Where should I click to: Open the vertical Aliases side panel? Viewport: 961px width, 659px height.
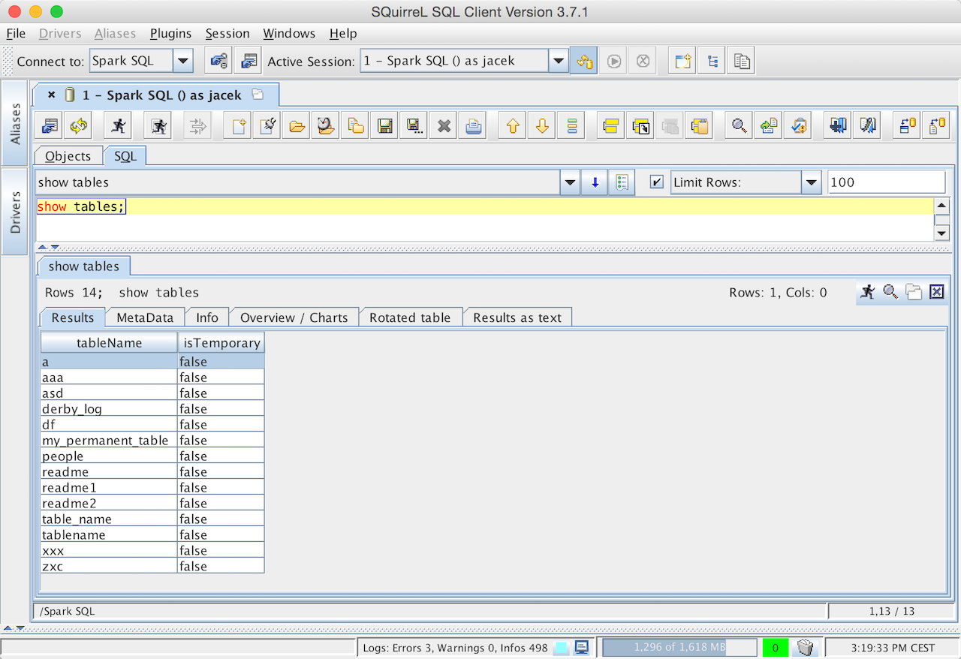(x=15, y=123)
